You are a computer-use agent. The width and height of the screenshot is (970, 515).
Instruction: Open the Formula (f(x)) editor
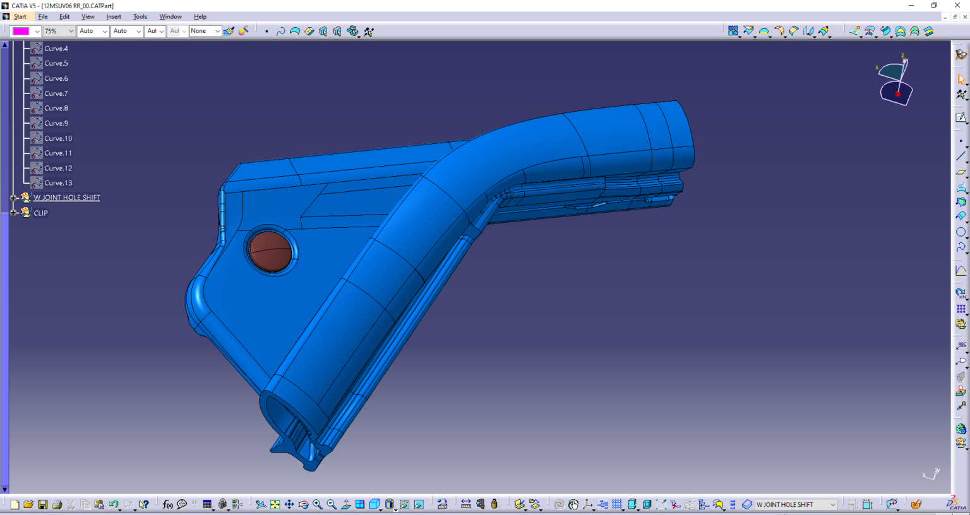[167, 504]
